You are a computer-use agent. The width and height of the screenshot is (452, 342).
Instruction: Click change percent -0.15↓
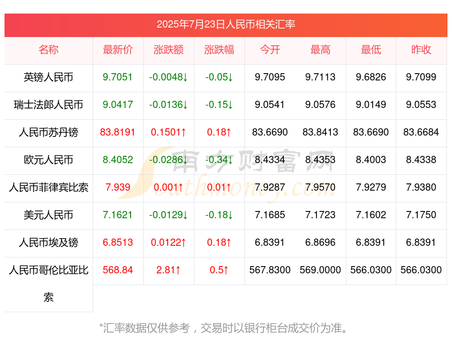(219, 105)
